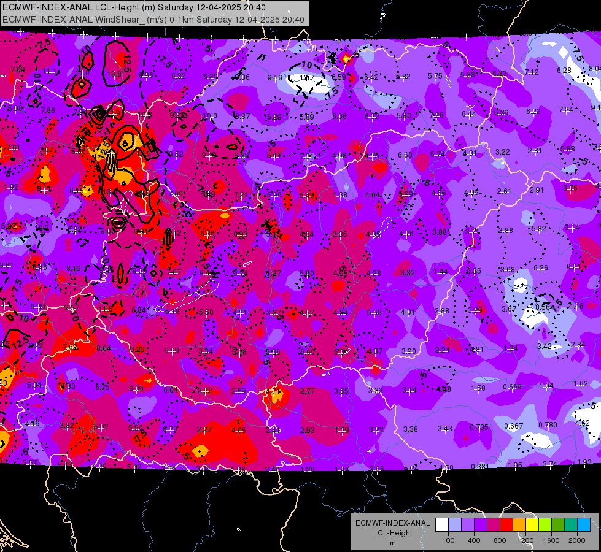This screenshot has width=601, height=552.
Task: Click the wind shear value '3.43'
Action: tap(445, 428)
